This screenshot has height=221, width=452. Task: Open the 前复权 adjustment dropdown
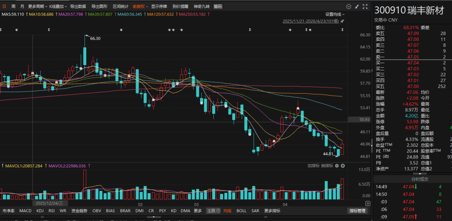coord(140,7)
